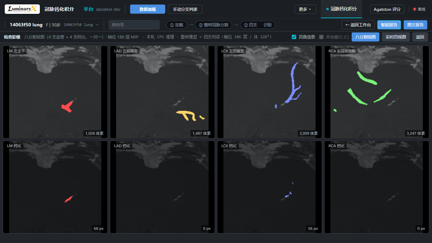Open the 图文报告

coord(415,25)
